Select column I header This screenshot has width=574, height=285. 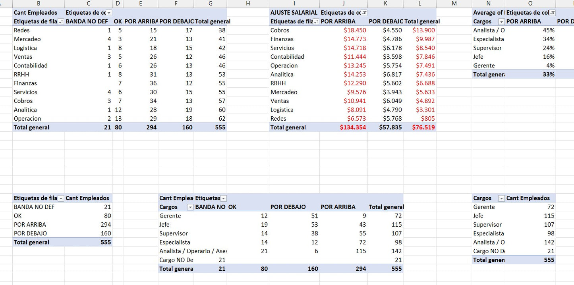pos(294,4)
